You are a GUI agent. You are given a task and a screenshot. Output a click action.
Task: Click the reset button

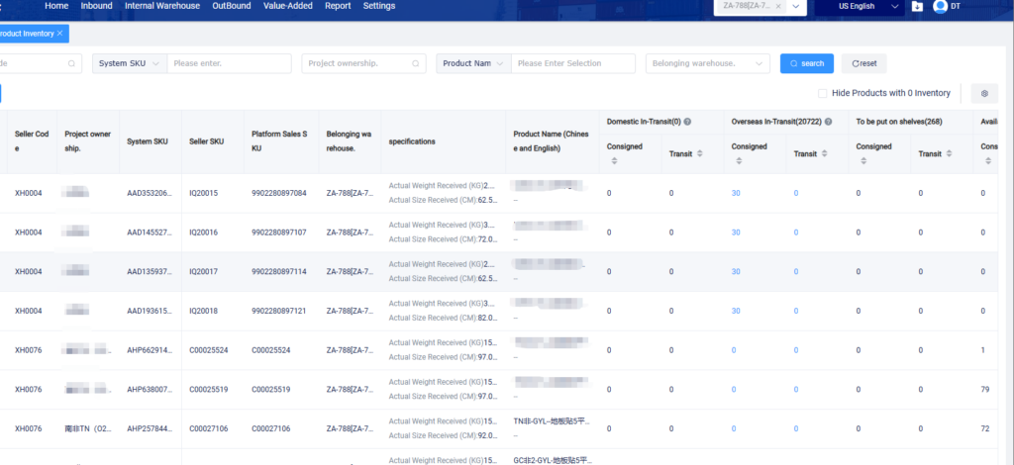click(x=863, y=63)
